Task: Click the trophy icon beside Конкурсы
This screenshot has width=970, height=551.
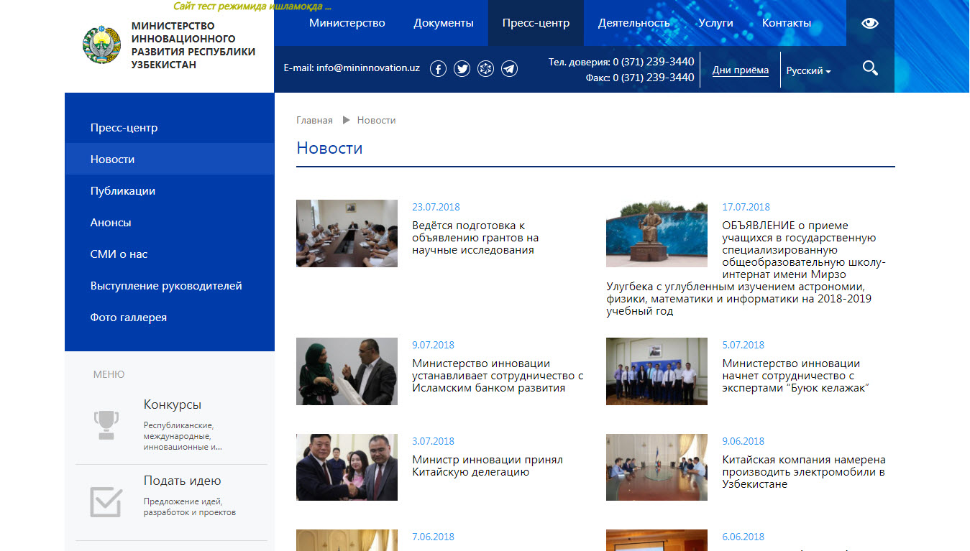Action: (106, 424)
